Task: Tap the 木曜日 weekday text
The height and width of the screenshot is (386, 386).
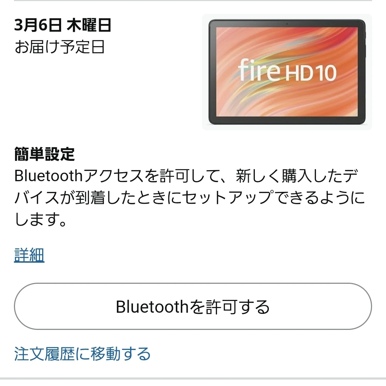Action: [89, 25]
